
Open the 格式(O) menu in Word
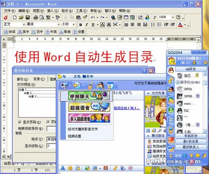[x=67, y=11]
